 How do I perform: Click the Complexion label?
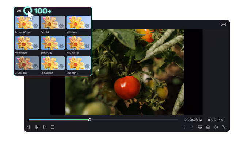(x=47, y=73)
